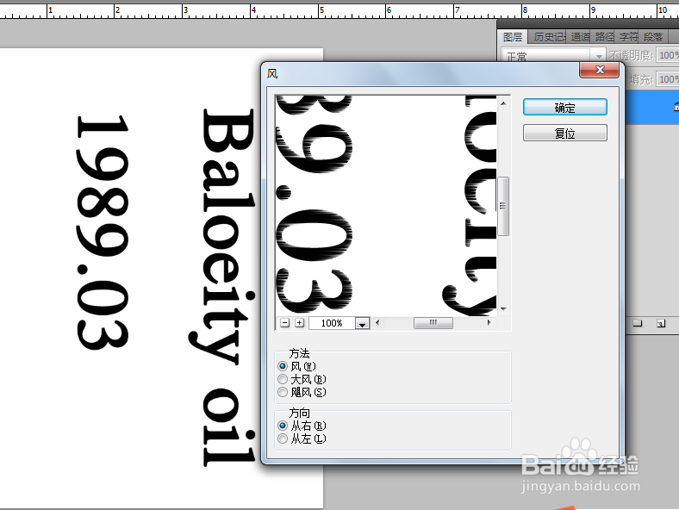Select the highlighted blue layer row

tap(652, 107)
